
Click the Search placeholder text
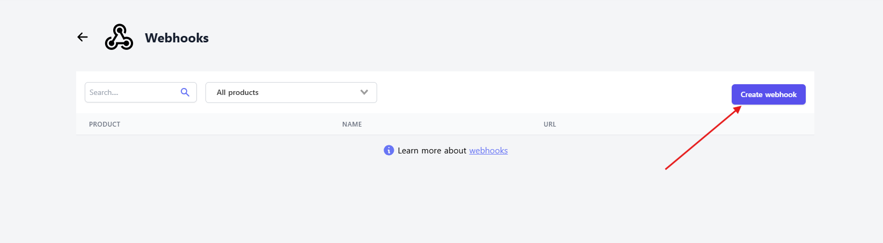point(104,92)
